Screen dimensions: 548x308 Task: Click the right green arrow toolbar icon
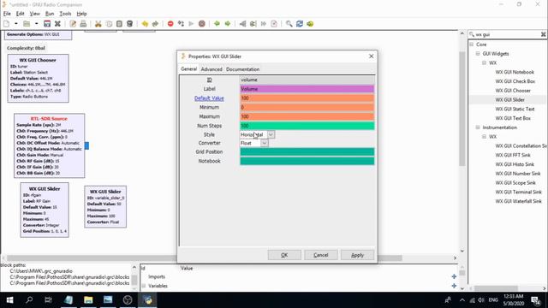coord(228,24)
